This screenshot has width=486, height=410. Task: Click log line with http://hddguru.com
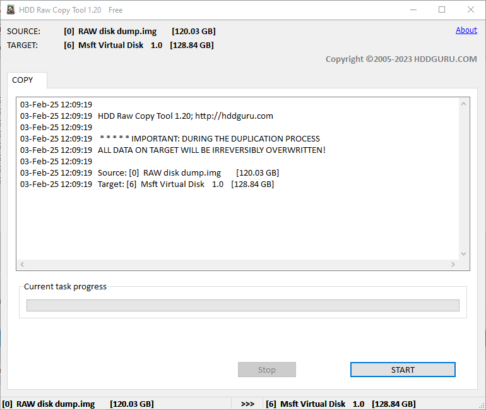(x=146, y=116)
